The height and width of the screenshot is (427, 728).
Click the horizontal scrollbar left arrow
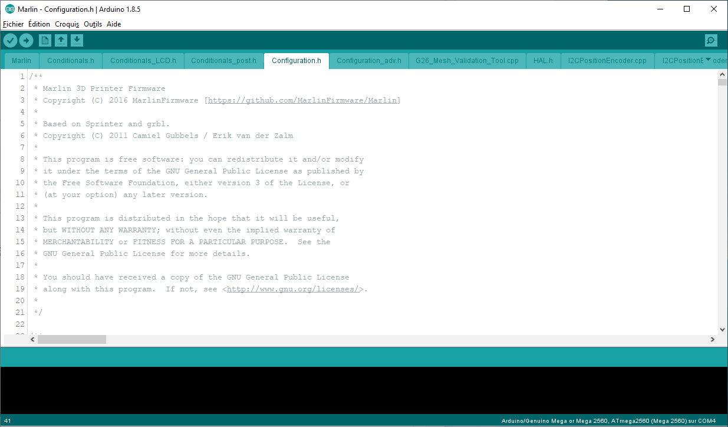click(32, 340)
